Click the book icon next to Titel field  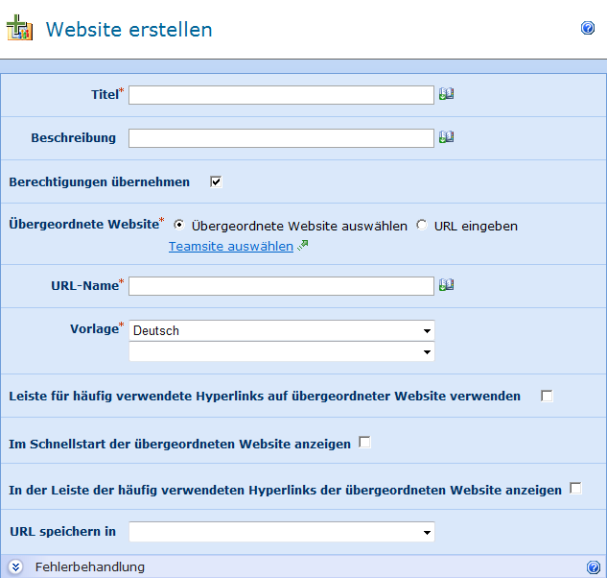(x=446, y=94)
